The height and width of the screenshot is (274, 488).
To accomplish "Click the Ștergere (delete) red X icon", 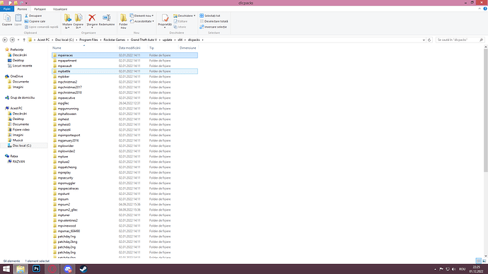I will point(92,18).
